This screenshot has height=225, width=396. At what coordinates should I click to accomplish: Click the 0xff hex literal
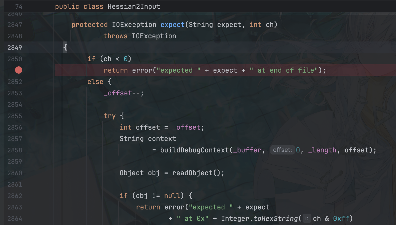click(341, 219)
